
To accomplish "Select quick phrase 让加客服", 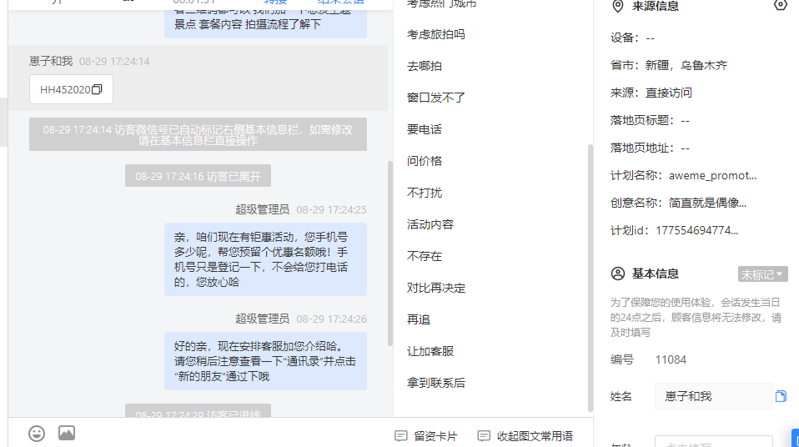I will [x=430, y=351].
